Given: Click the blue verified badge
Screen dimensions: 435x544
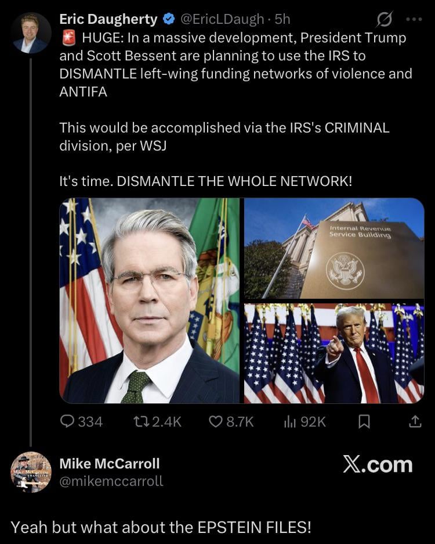Looking at the screenshot, I should click(x=169, y=19).
